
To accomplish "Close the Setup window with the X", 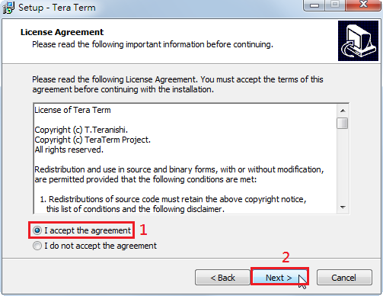I will coord(363,5).
